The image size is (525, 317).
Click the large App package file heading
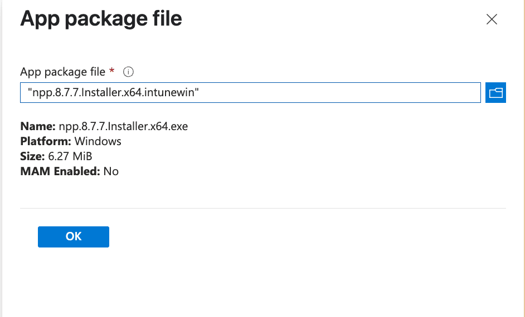101,19
